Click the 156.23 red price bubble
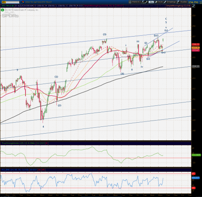 click(x=196, y=45)
